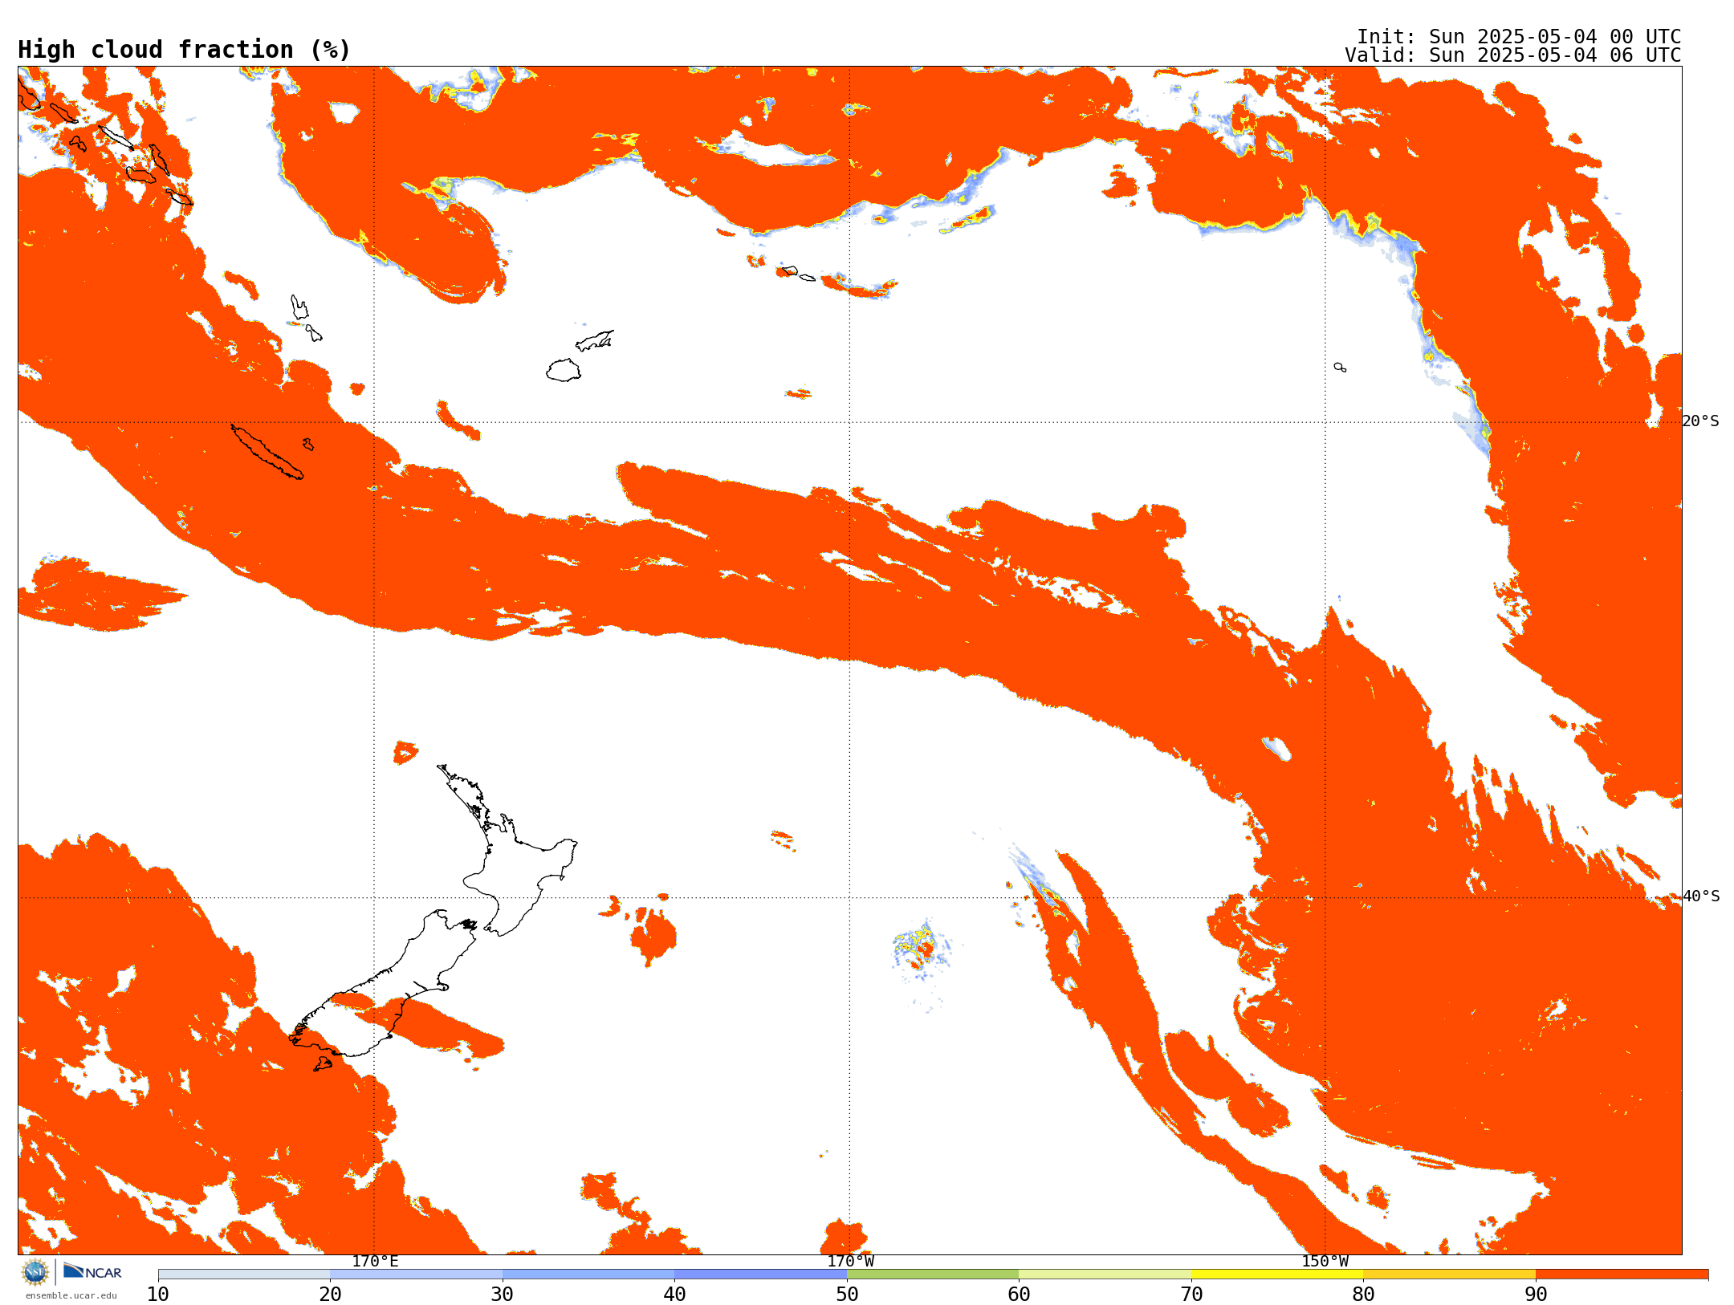Click the 80-90 gold colorbar segment
Screen dimensions: 1734x1305
tap(1449, 1275)
